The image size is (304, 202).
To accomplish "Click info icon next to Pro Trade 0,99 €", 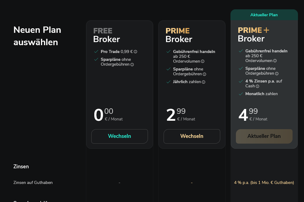I will (136, 52).
